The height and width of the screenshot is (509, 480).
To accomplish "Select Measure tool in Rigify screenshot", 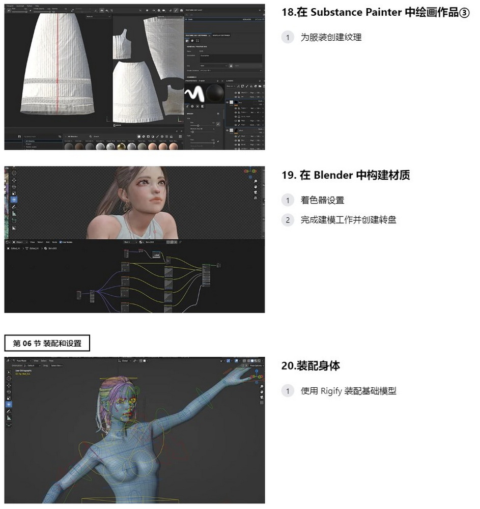I will click(9, 418).
